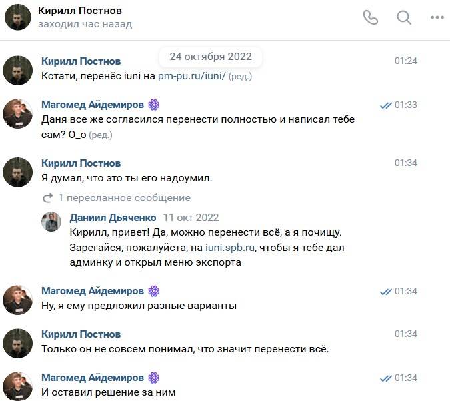Open the three-dots more options menu

(x=437, y=17)
